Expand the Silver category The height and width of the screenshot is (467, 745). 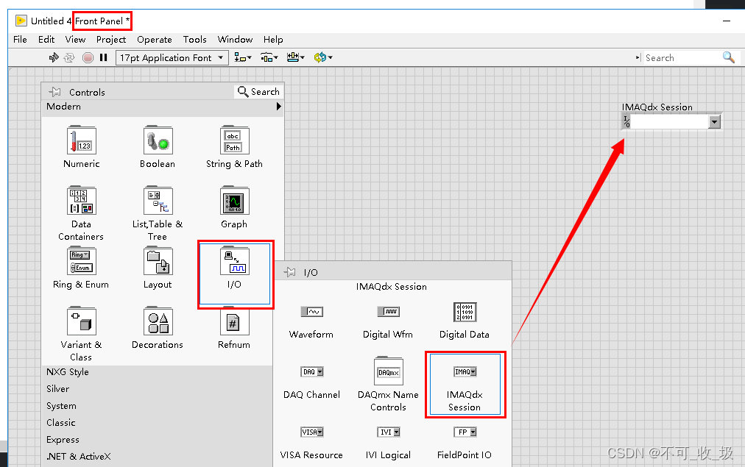(x=57, y=389)
